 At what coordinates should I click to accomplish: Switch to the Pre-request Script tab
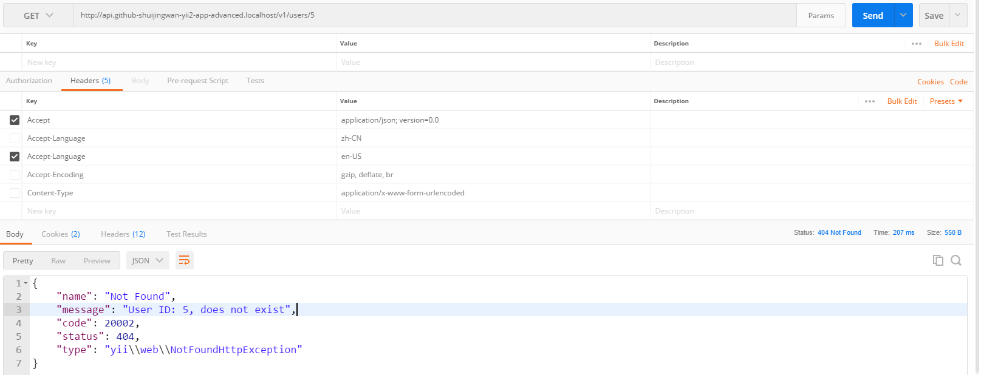(x=197, y=81)
